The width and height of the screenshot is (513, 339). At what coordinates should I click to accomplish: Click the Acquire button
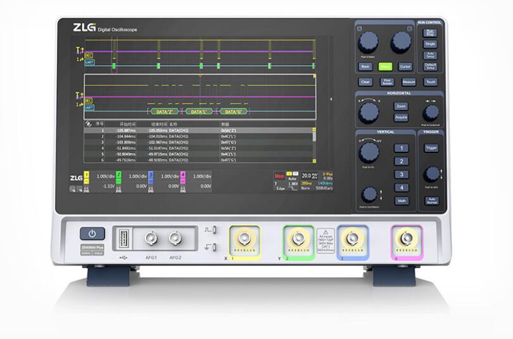click(x=401, y=118)
